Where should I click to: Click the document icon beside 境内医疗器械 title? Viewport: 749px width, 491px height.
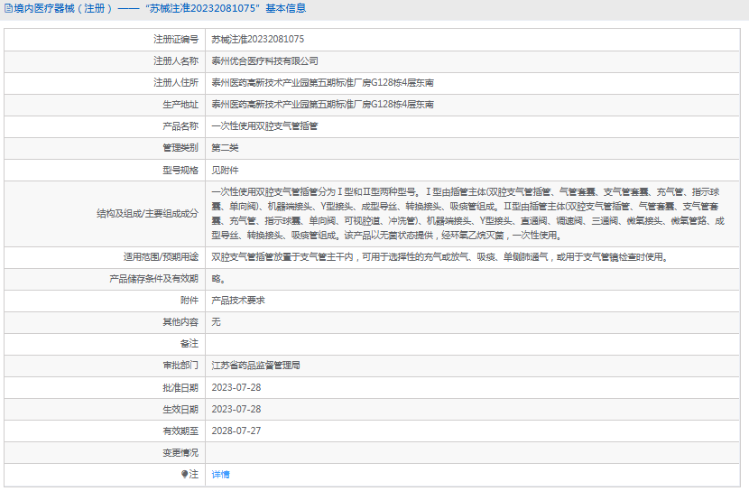point(8,8)
